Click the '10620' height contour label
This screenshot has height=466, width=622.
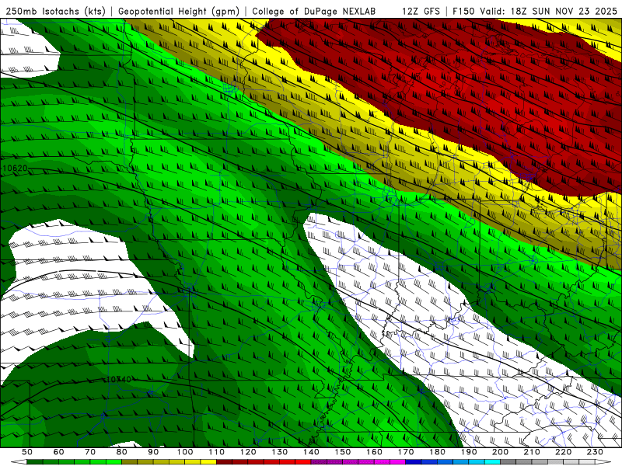point(15,168)
